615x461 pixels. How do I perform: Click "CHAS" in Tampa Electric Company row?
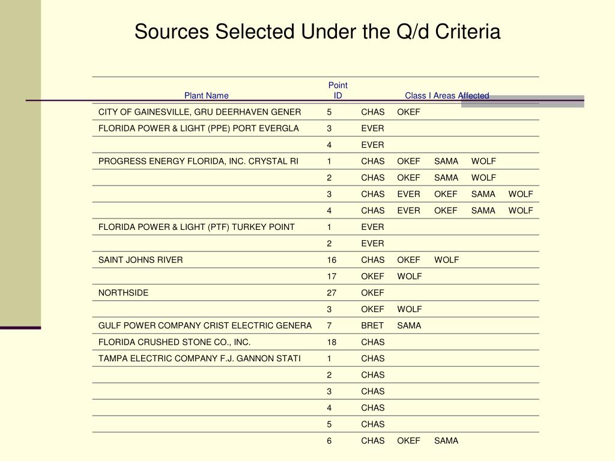pos(372,359)
